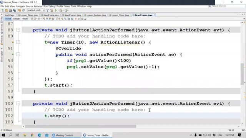Open the Services side panel

(2, 29)
